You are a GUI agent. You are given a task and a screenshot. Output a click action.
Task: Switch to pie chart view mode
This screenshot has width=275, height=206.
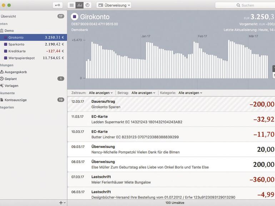[87, 5]
